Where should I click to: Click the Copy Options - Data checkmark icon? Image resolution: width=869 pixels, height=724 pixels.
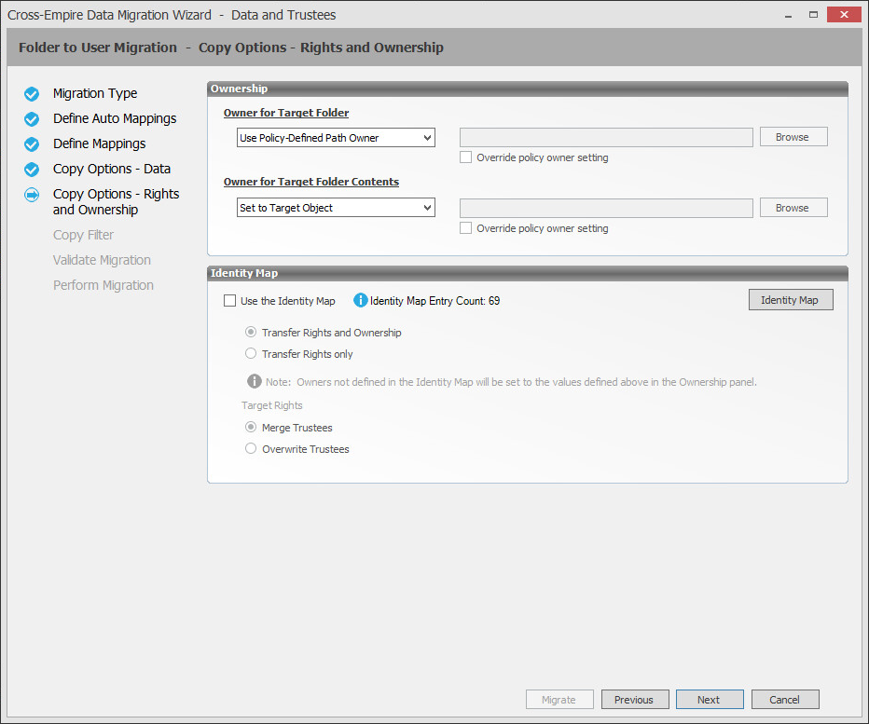point(32,170)
